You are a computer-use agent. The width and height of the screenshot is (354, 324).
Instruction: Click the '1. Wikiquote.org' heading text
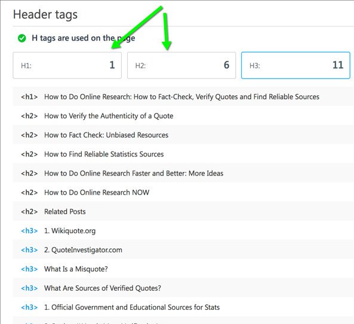(70, 231)
